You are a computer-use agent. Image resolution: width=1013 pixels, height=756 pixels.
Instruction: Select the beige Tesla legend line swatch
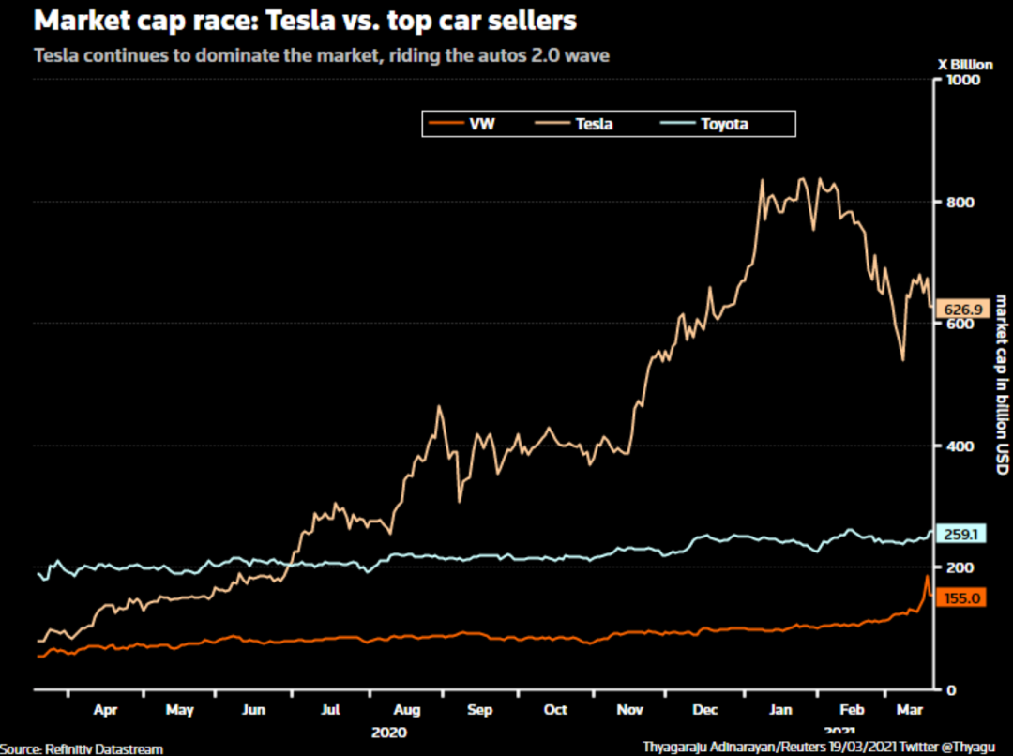(552, 124)
